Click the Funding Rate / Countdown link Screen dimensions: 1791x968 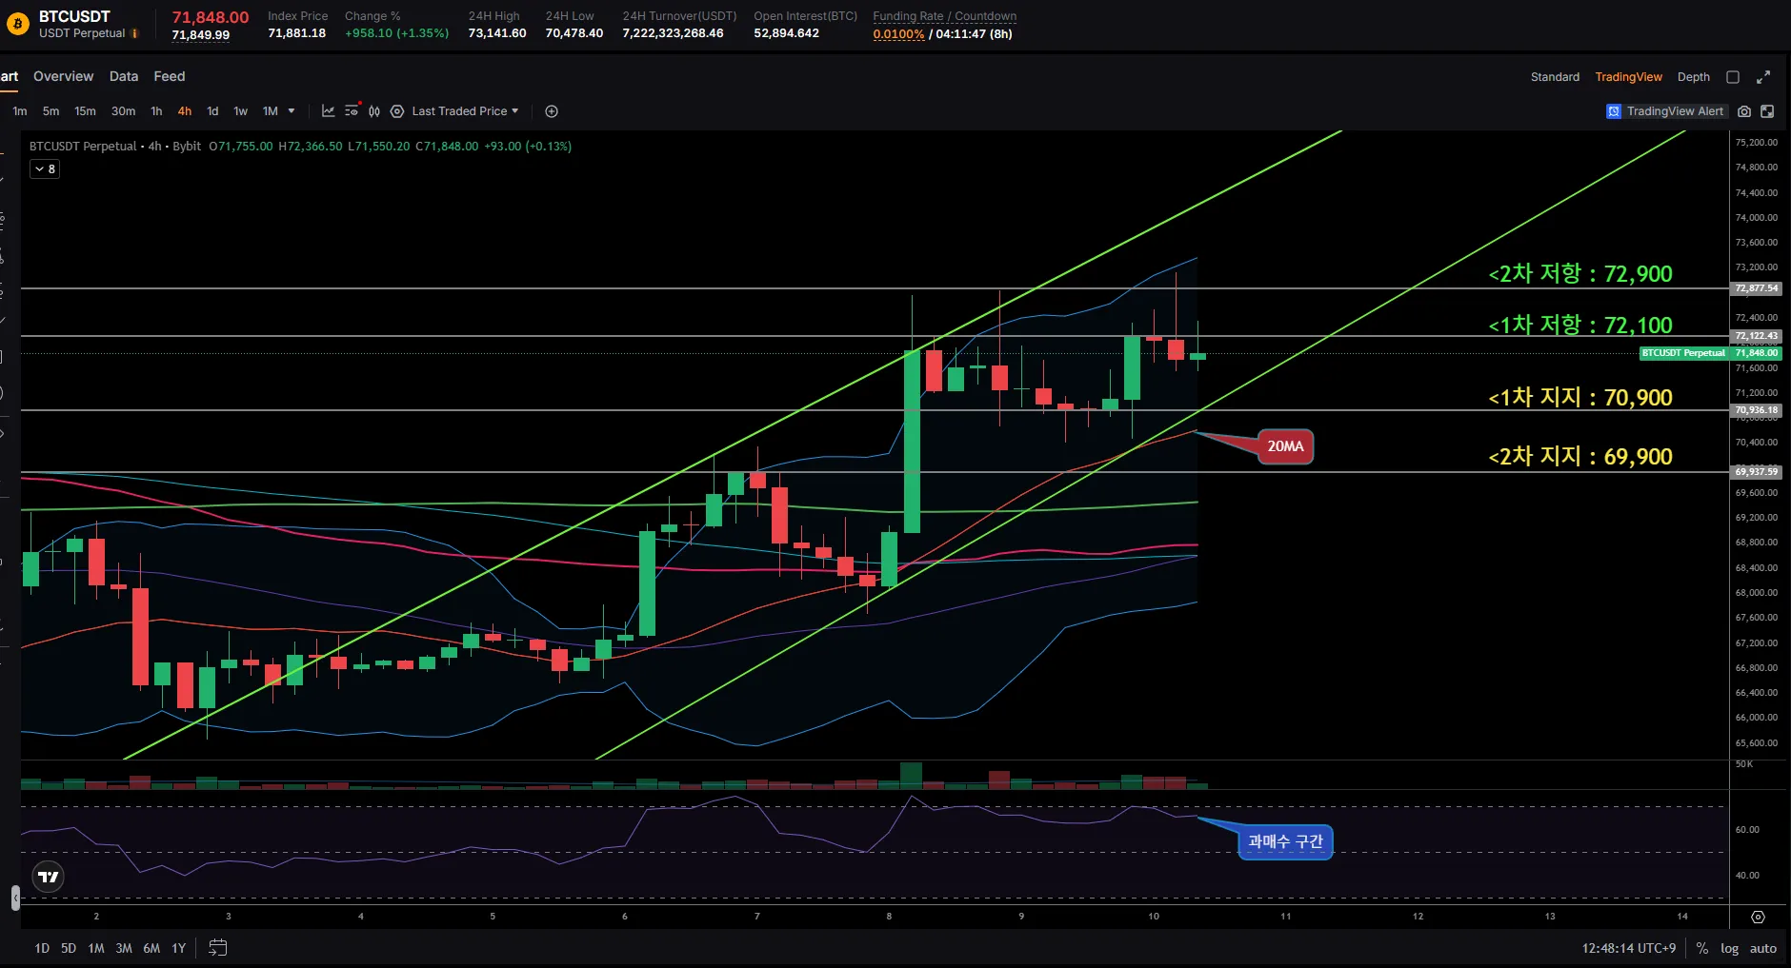[x=944, y=16]
